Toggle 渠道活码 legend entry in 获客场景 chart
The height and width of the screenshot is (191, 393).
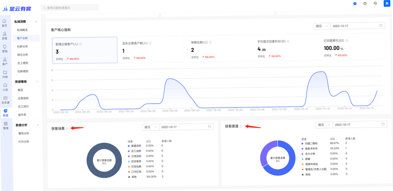point(135,146)
